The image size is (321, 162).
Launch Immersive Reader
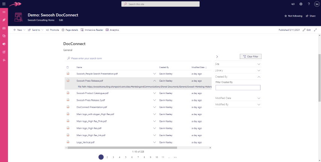[x=92, y=30]
